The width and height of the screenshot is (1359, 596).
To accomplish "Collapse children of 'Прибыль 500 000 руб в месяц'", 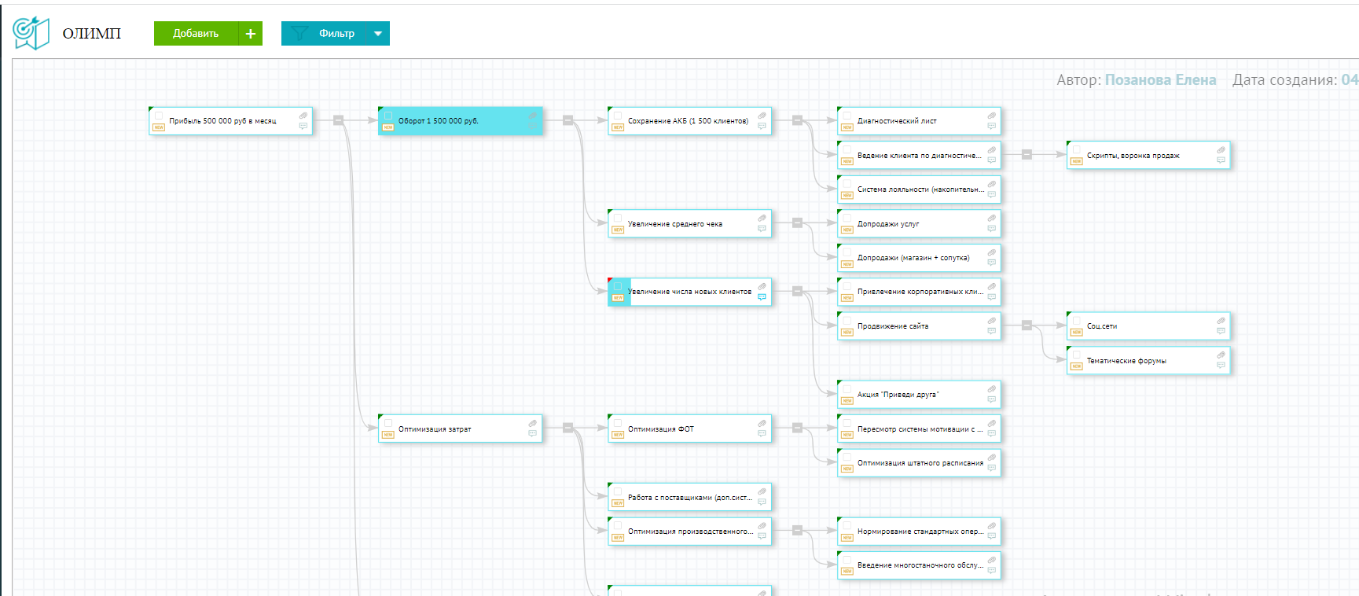I will pyautogui.click(x=338, y=120).
